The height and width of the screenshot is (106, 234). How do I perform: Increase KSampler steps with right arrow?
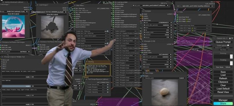[171, 27]
